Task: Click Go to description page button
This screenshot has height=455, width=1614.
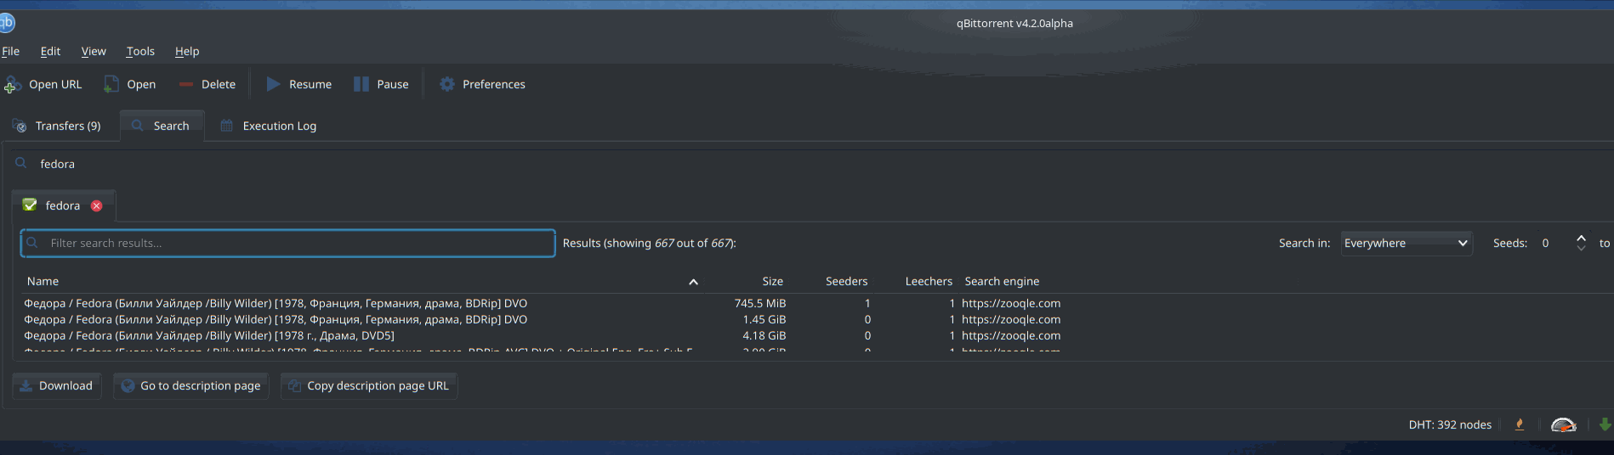Action: pyautogui.click(x=191, y=385)
